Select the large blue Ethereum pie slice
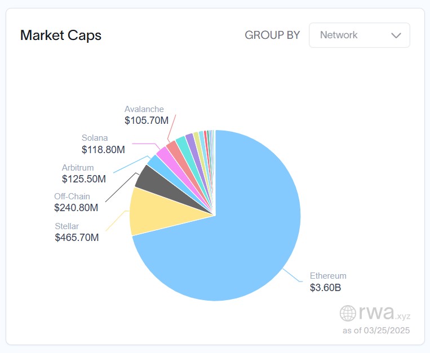 tap(242, 236)
